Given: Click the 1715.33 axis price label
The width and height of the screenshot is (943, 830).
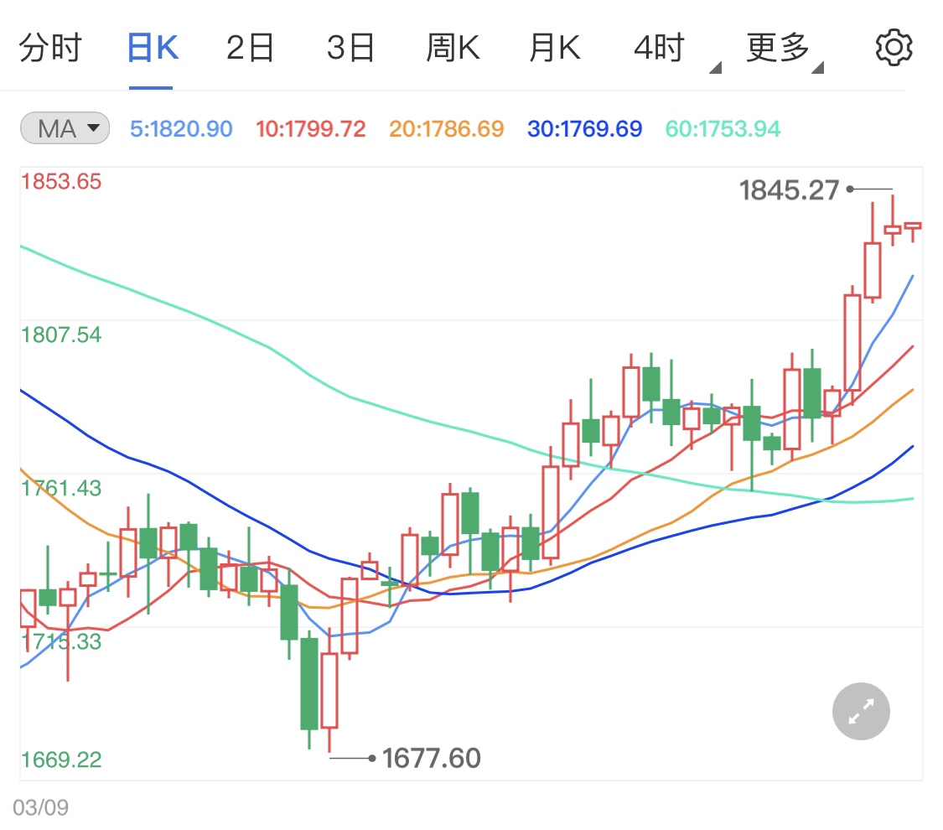Looking at the screenshot, I should [x=61, y=641].
